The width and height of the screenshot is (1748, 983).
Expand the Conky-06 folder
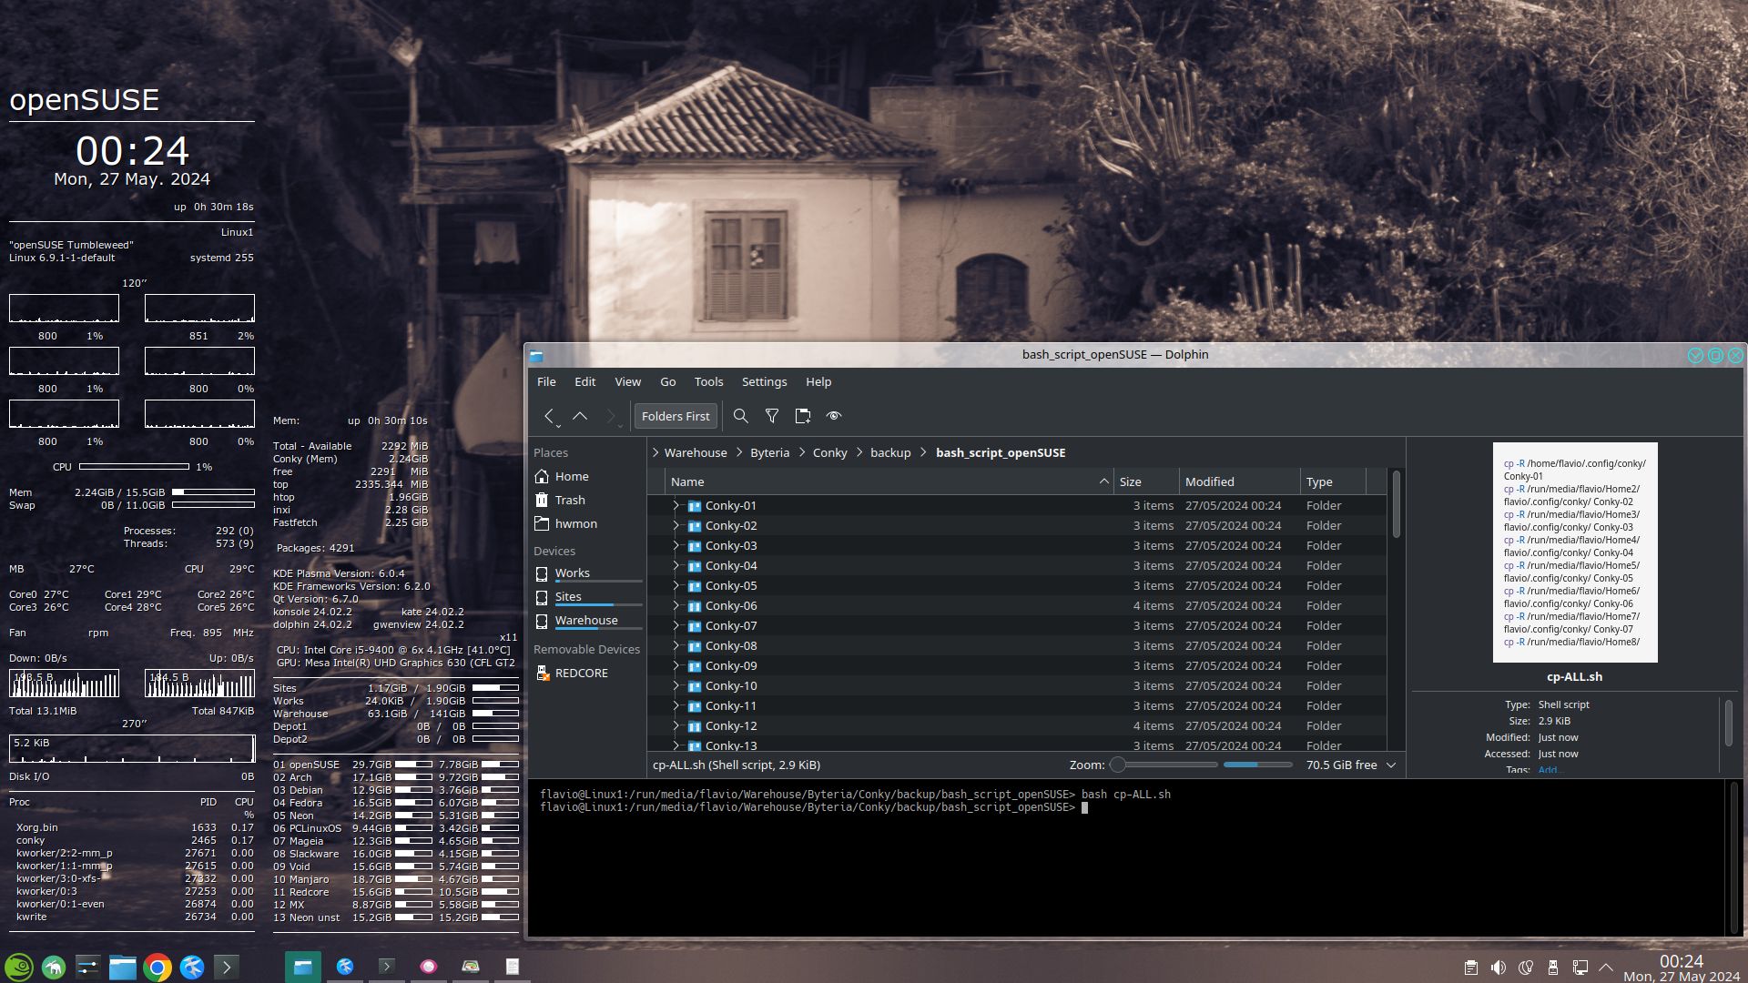[676, 605]
